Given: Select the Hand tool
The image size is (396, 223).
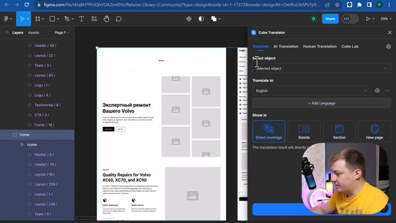Looking at the screenshot, I should click(x=106, y=19).
